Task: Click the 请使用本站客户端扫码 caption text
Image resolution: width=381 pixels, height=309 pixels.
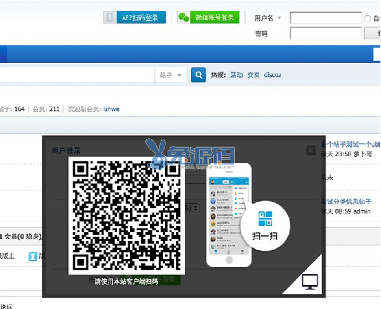Action: [126, 281]
